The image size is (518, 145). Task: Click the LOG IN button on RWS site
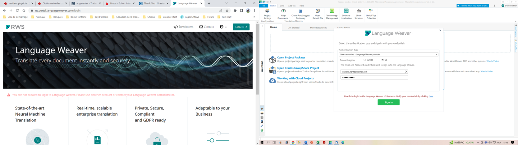tap(241, 27)
